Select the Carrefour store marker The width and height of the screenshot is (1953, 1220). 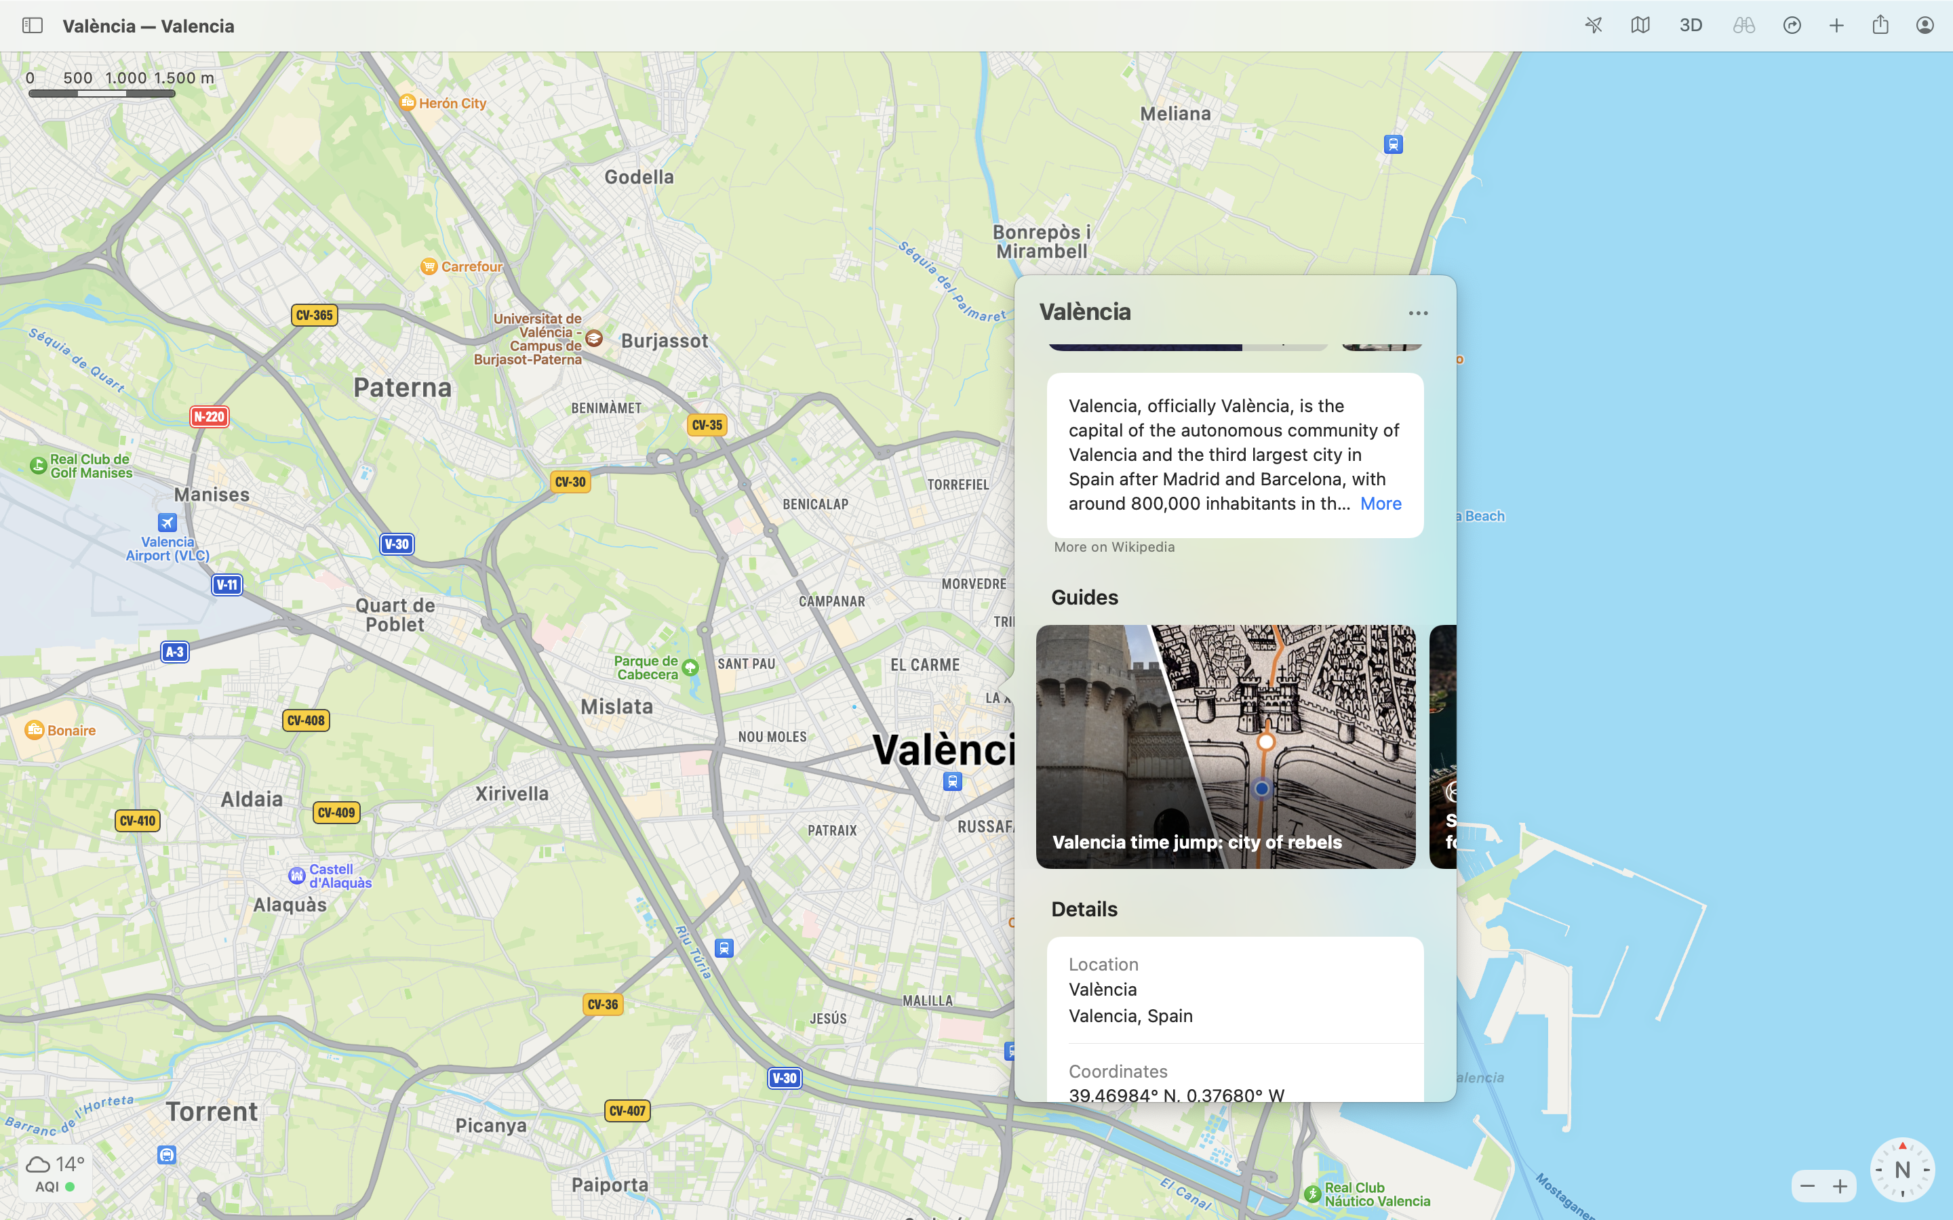click(429, 266)
